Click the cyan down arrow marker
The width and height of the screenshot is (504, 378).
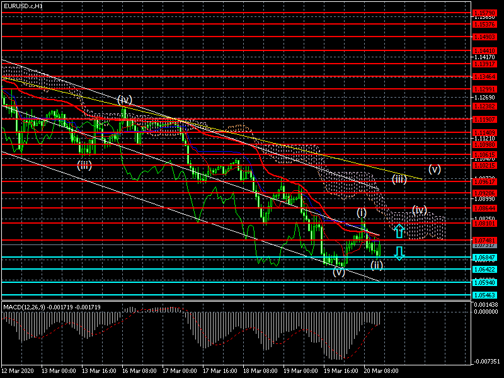pos(399,253)
